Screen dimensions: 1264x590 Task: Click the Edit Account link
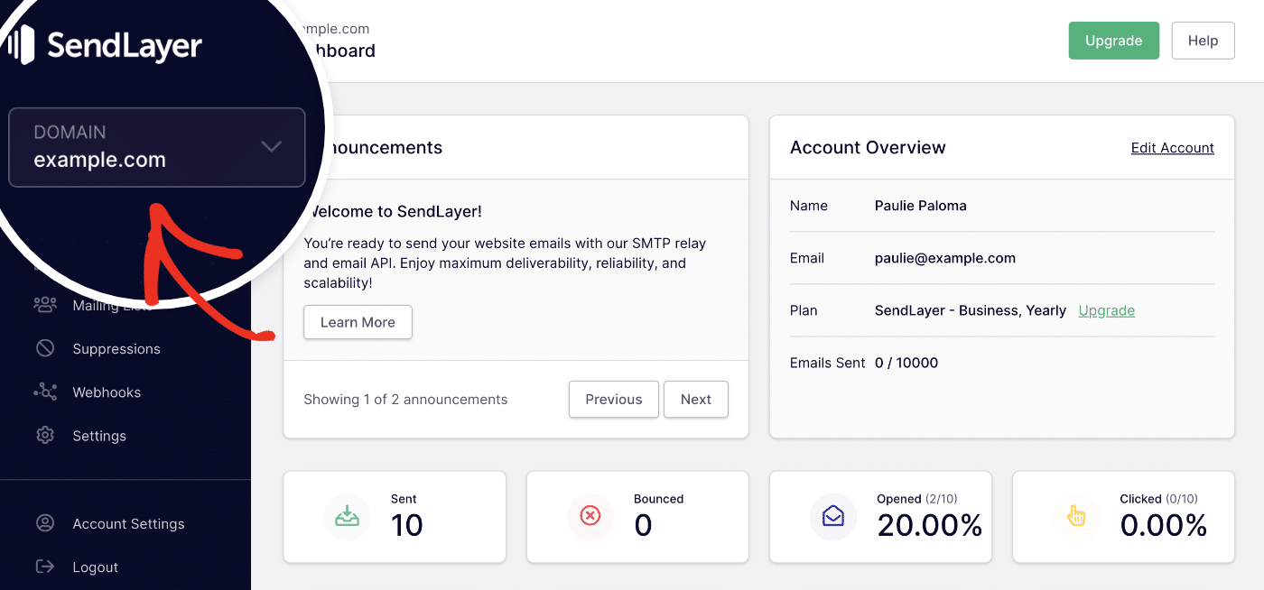[1172, 147]
